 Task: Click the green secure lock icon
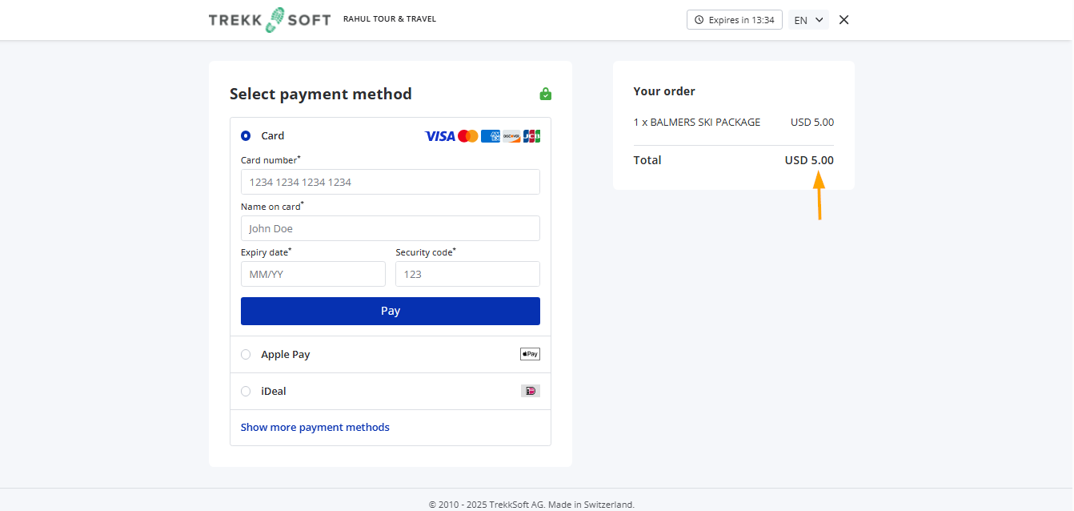pyautogui.click(x=545, y=95)
